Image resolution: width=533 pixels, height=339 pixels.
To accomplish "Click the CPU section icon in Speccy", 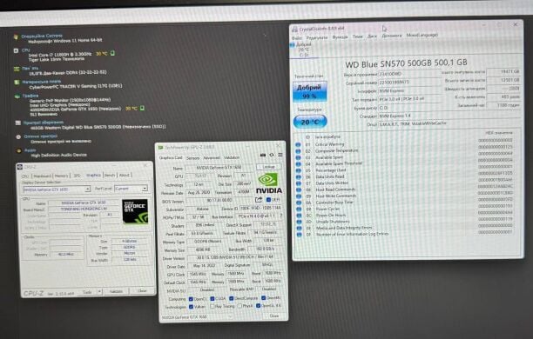I will [16, 50].
